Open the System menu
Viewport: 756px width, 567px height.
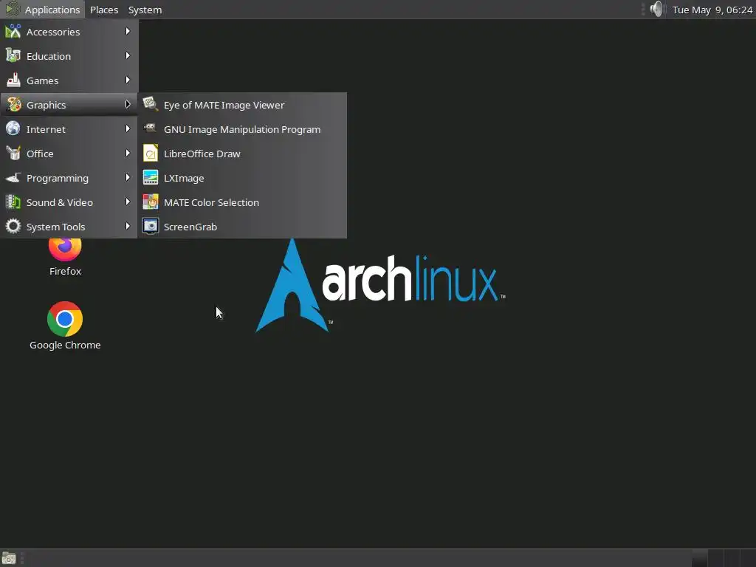(x=145, y=10)
